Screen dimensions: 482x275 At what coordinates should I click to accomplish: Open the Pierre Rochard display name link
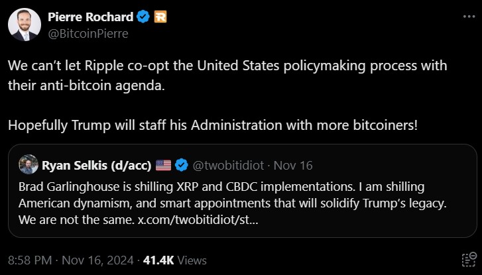(x=89, y=17)
